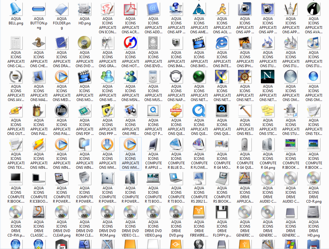The height and width of the screenshot is (249, 329).
Task: Select label 'AQUA ICONS DRIVE DVD CLEAR.png'
Action: coord(62,228)
